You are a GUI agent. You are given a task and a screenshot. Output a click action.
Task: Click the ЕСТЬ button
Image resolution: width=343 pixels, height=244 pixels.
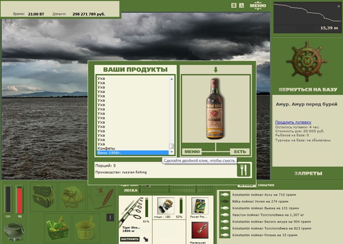tap(239, 152)
